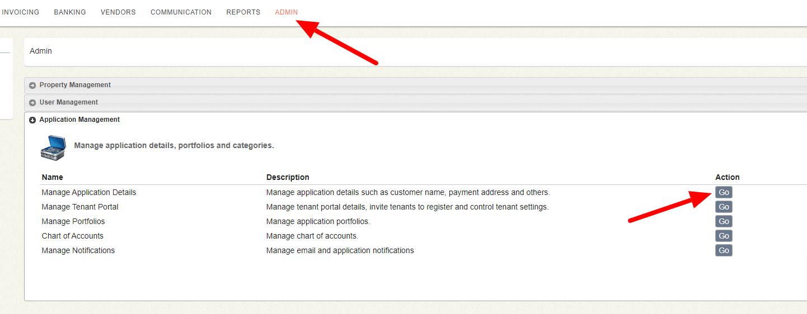
Task: Expand the User Management section
Action: pyautogui.click(x=415, y=102)
